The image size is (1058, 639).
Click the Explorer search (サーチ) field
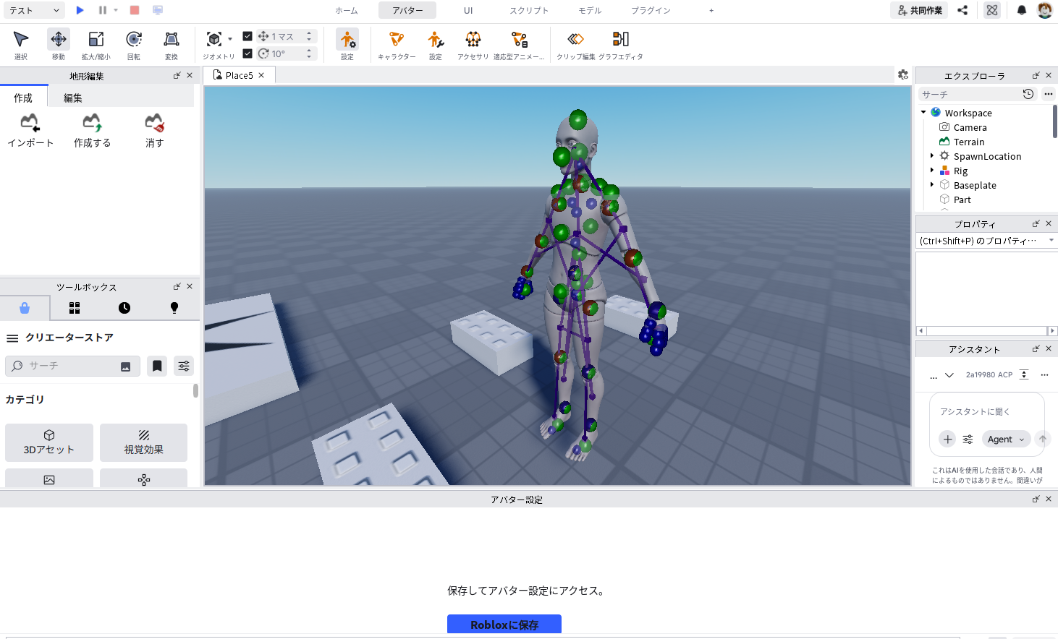tap(977, 94)
